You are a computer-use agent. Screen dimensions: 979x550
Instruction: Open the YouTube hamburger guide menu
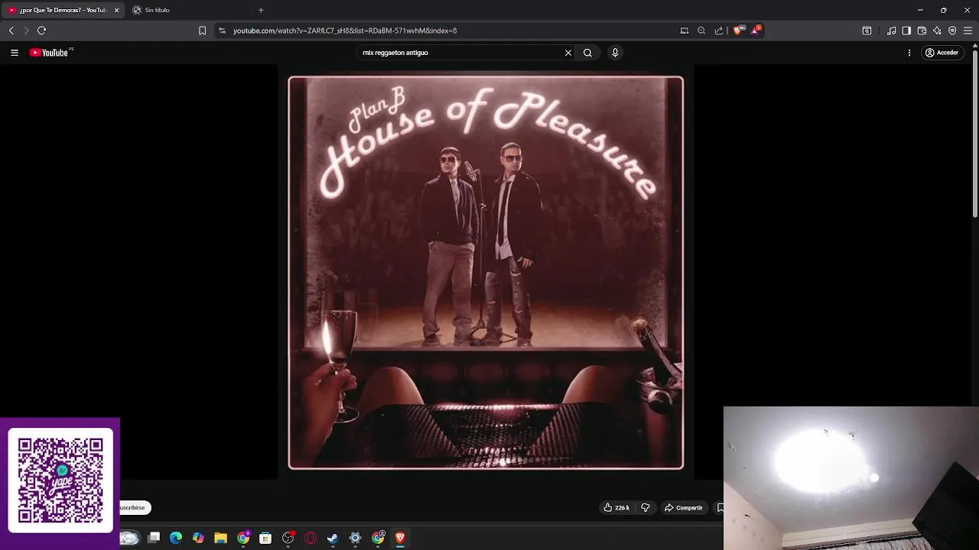click(x=15, y=53)
